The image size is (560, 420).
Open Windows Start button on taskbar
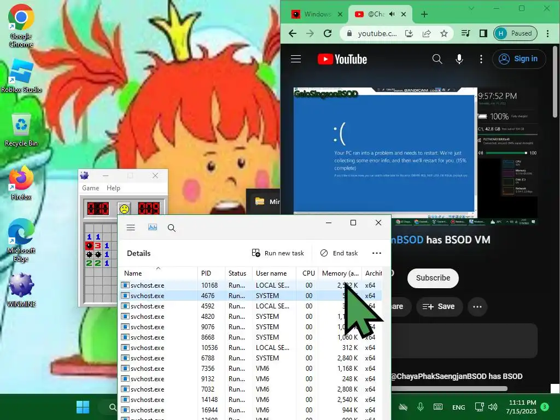pyautogui.click(x=83, y=407)
